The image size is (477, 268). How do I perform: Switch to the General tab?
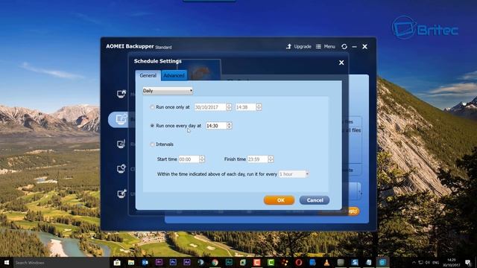click(x=148, y=75)
